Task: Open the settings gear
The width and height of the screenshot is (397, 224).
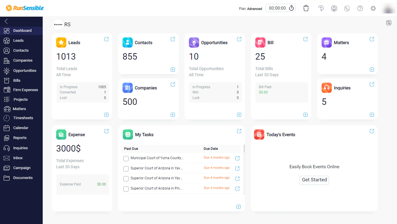Action: (373, 8)
